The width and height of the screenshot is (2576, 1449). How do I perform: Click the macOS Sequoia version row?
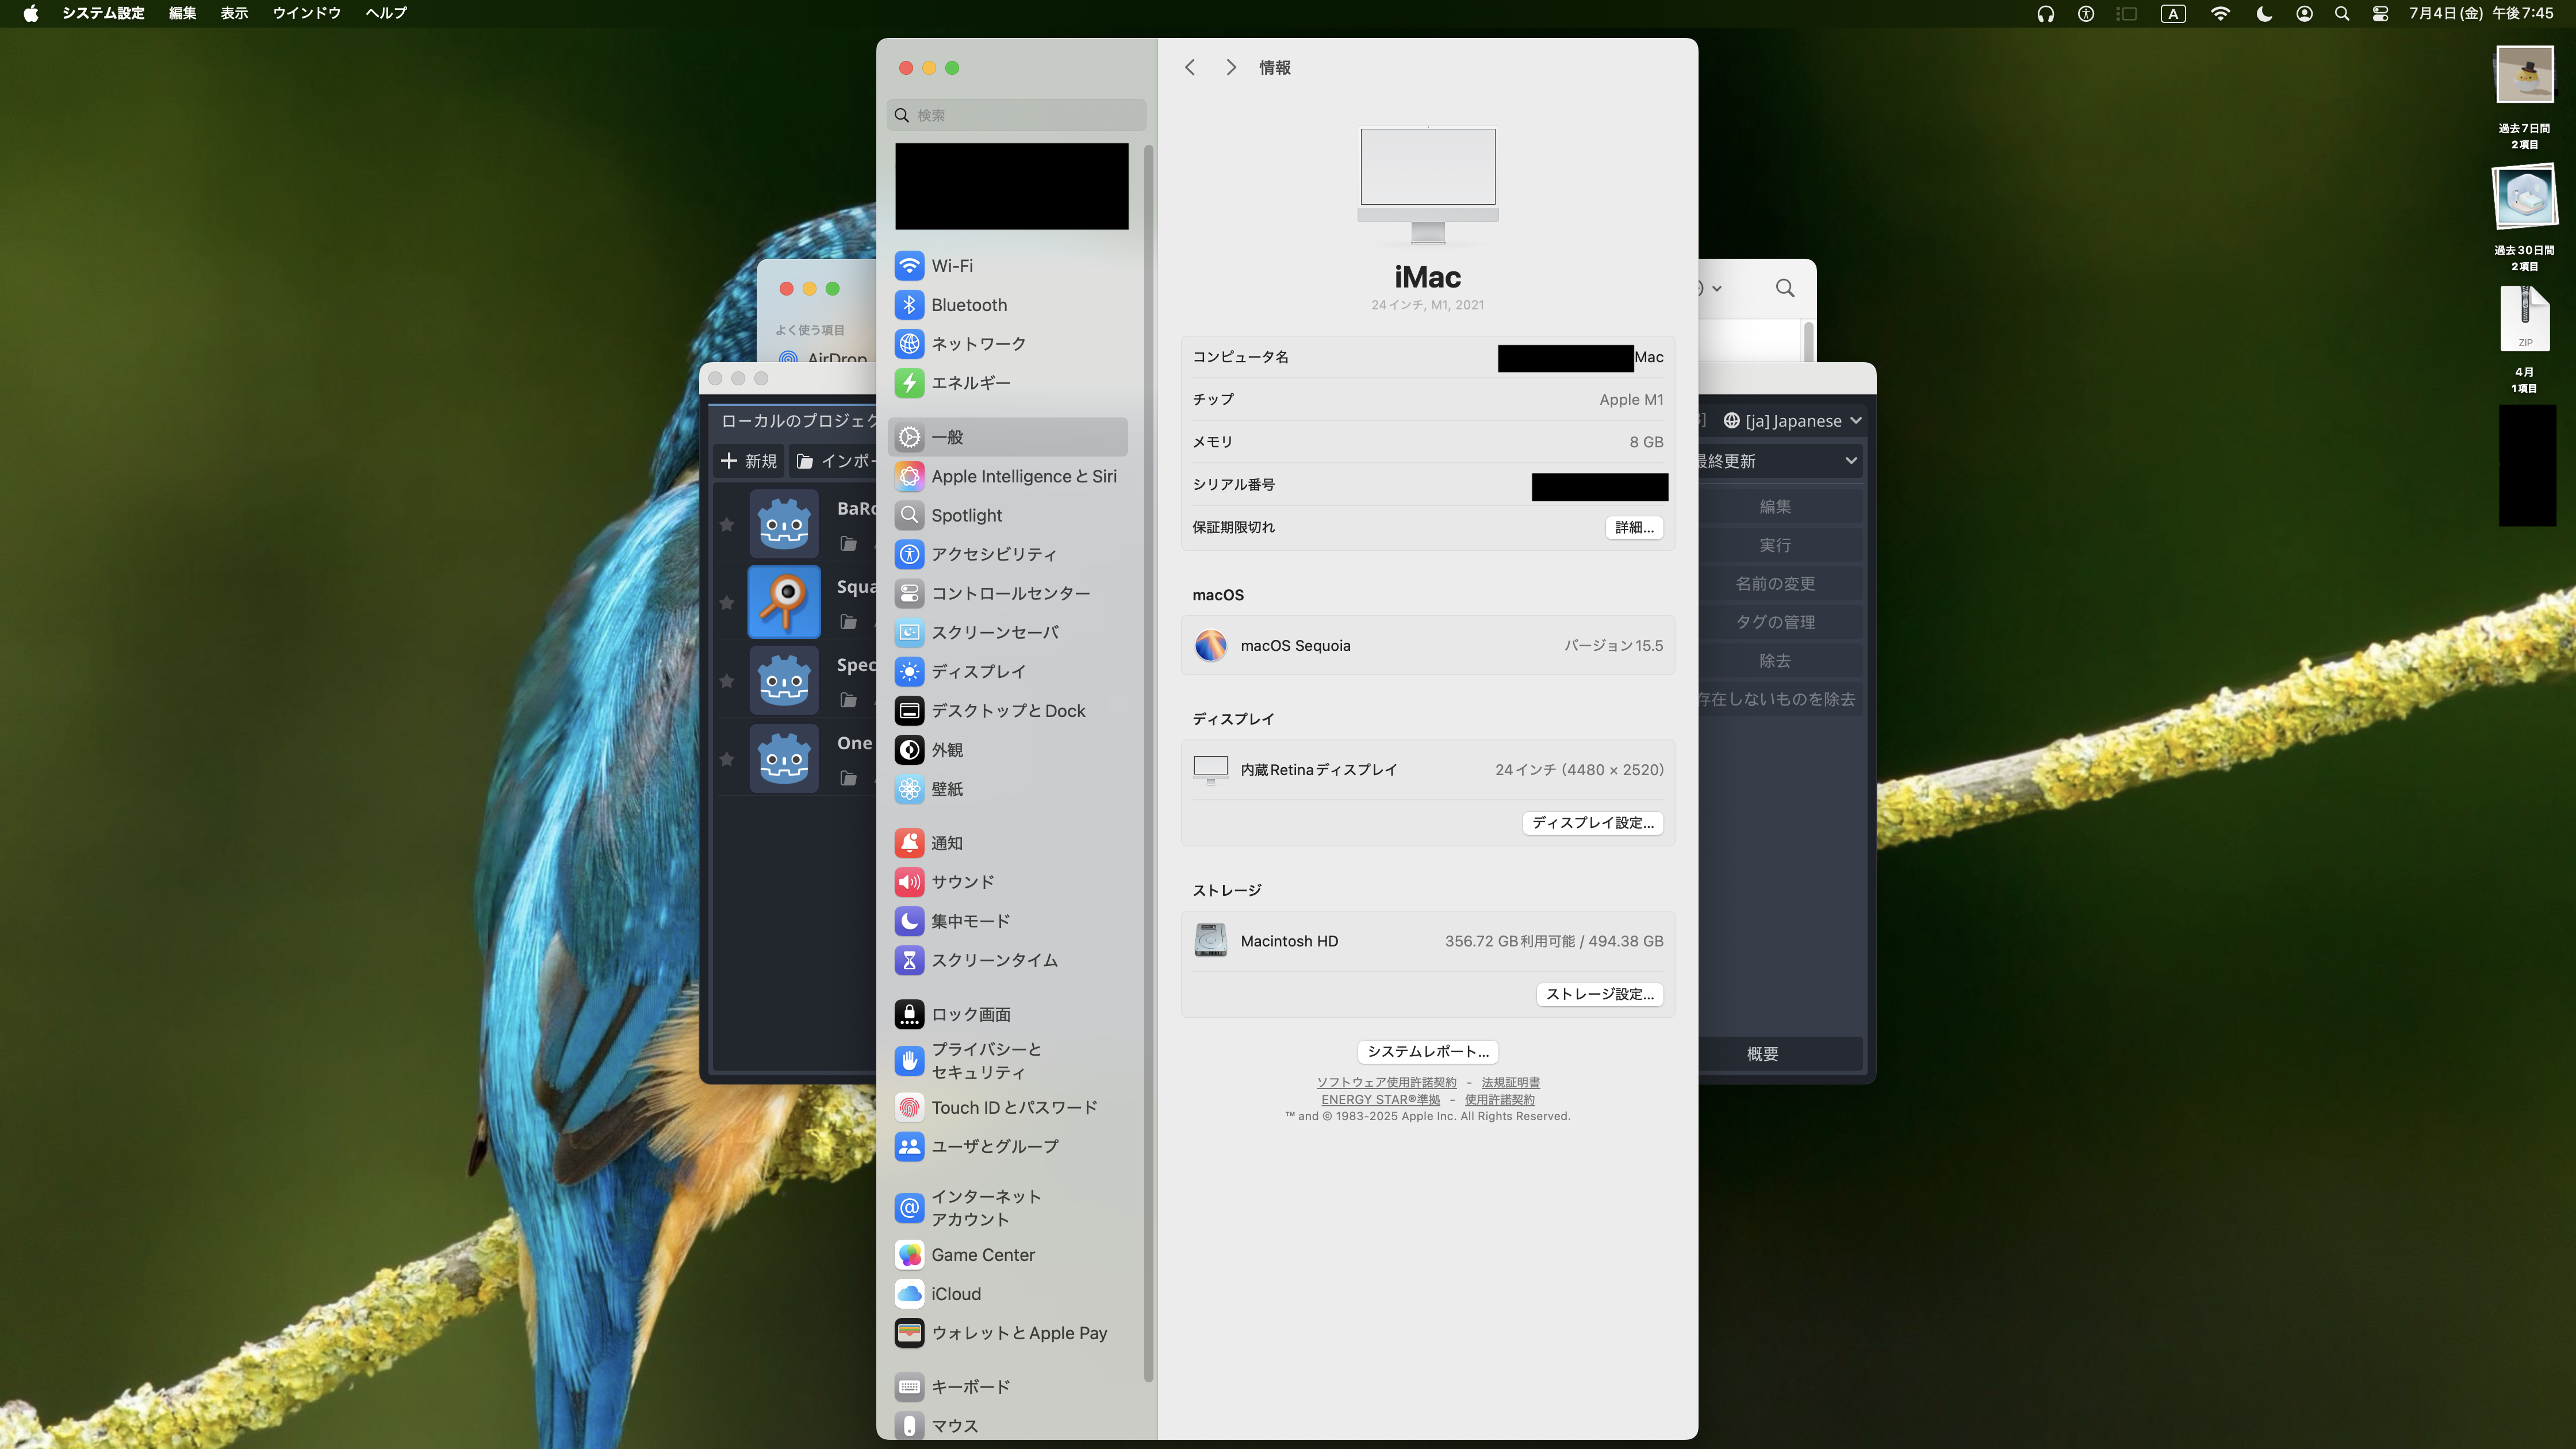pyautogui.click(x=1428, y=646)
